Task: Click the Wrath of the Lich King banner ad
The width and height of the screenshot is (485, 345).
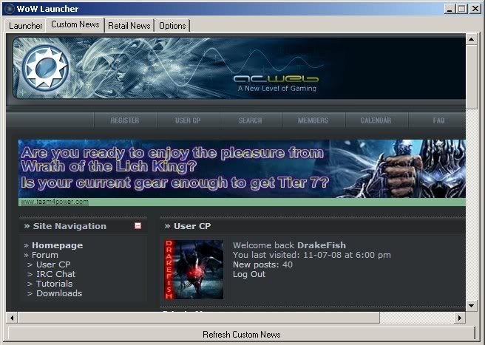Action: coord(242,168)
